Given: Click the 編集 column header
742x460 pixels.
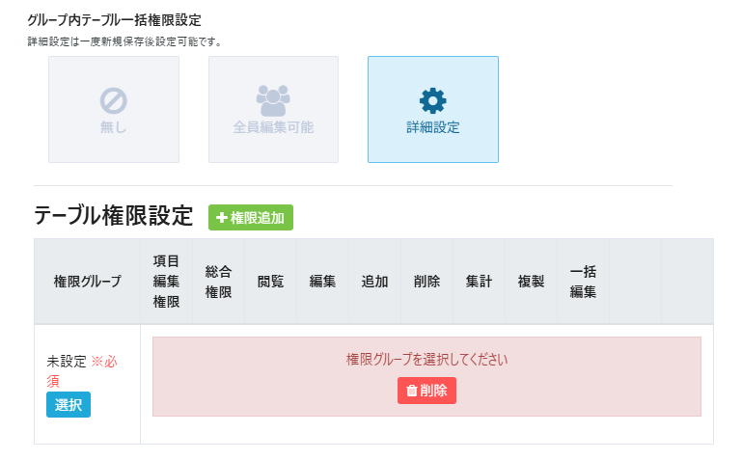Looking at the screenshot, I should coord(323,282).
